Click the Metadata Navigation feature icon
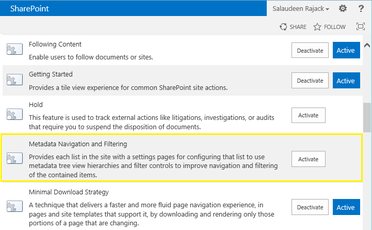This screenshot has height=230, width=372. pos(14,159)
